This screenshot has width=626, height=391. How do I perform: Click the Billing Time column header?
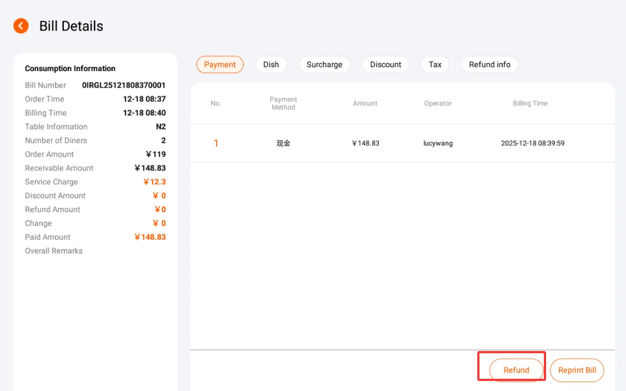530,103
